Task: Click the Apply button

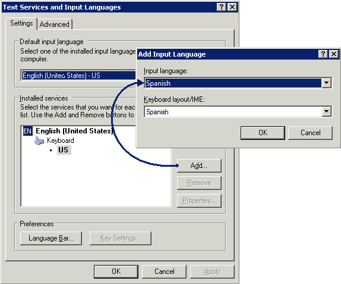Action: (x=212, y=271)
